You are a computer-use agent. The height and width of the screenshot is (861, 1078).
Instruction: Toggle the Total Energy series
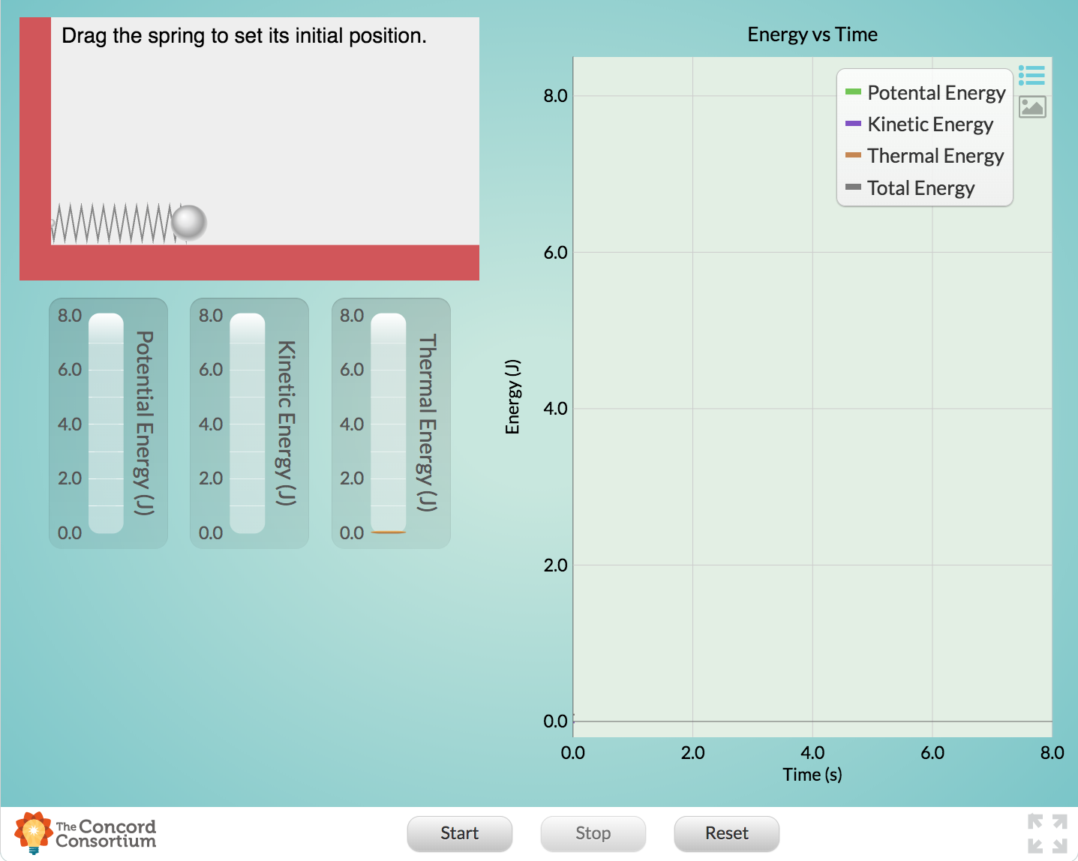[x=921, y=188]
